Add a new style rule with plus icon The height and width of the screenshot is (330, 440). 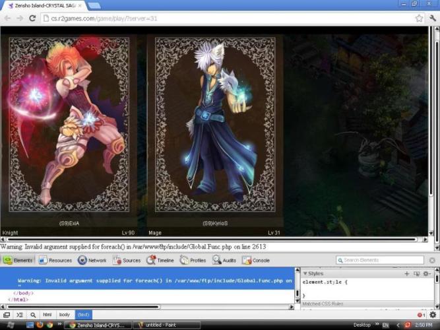tap(407, 273)
